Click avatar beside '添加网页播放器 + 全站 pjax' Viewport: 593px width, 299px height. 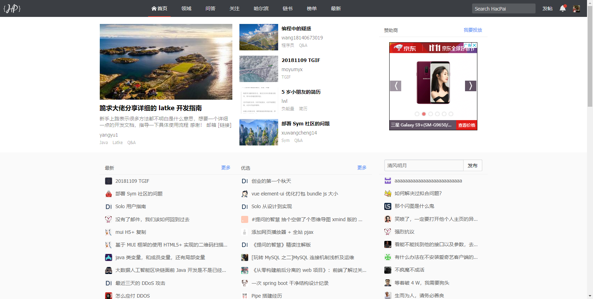tap(245, 232)
